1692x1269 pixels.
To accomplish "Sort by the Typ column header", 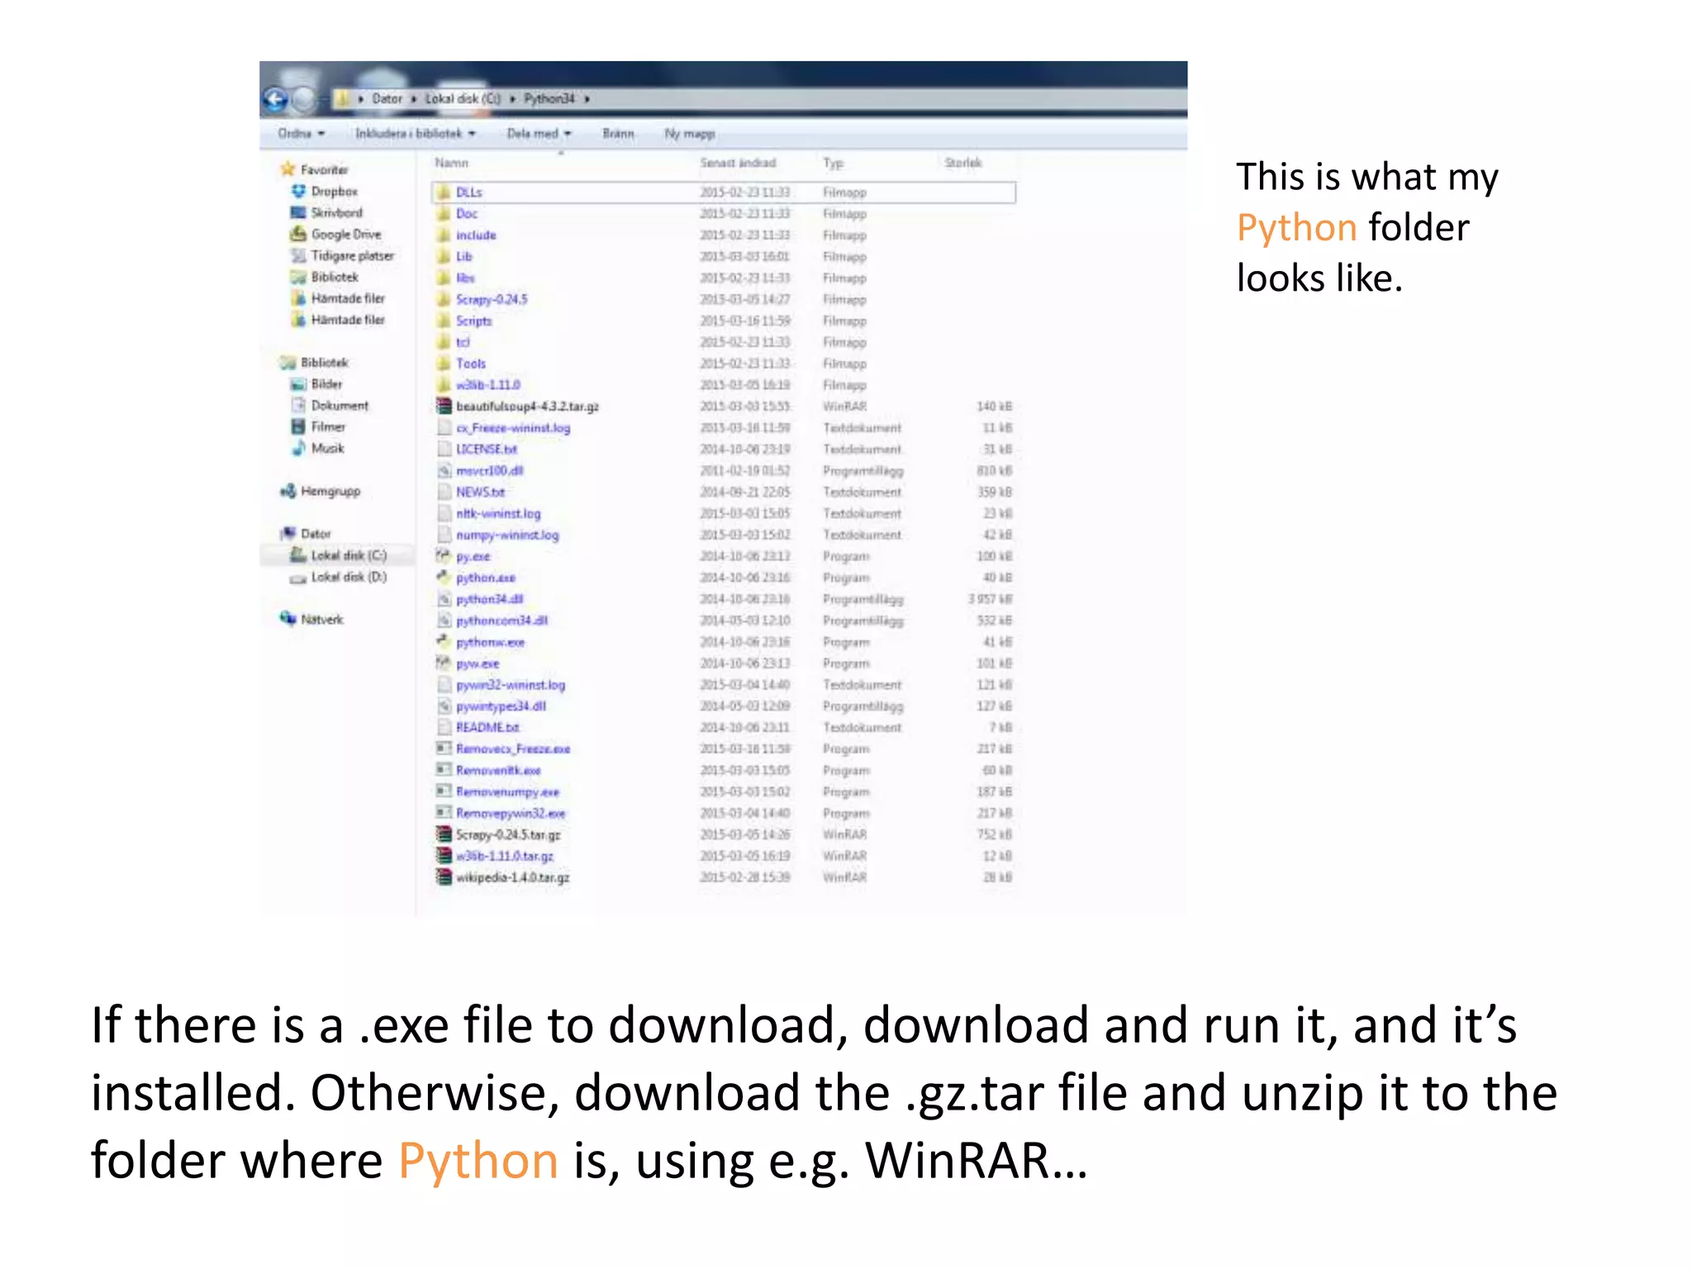I will (x=833, y=163).
